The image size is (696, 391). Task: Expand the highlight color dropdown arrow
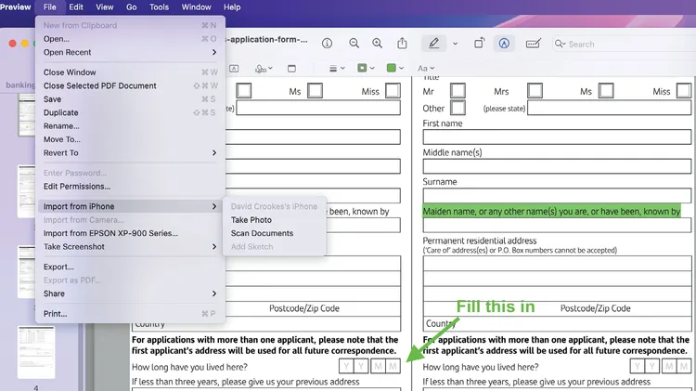click(x=455, y=44)
